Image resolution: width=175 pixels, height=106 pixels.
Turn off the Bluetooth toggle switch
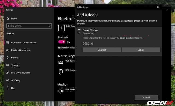point(62,42)
